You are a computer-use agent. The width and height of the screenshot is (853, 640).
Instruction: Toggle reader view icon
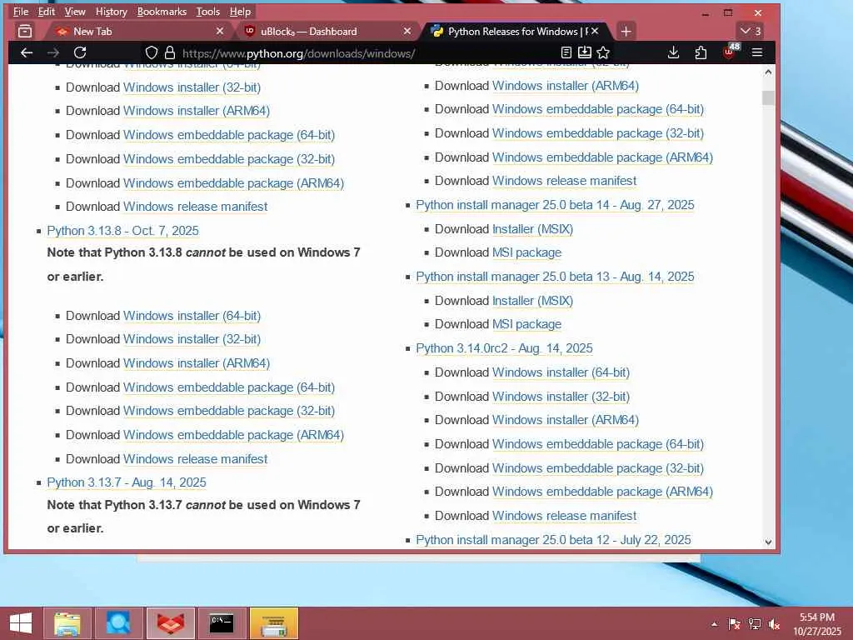click(566, 52)
